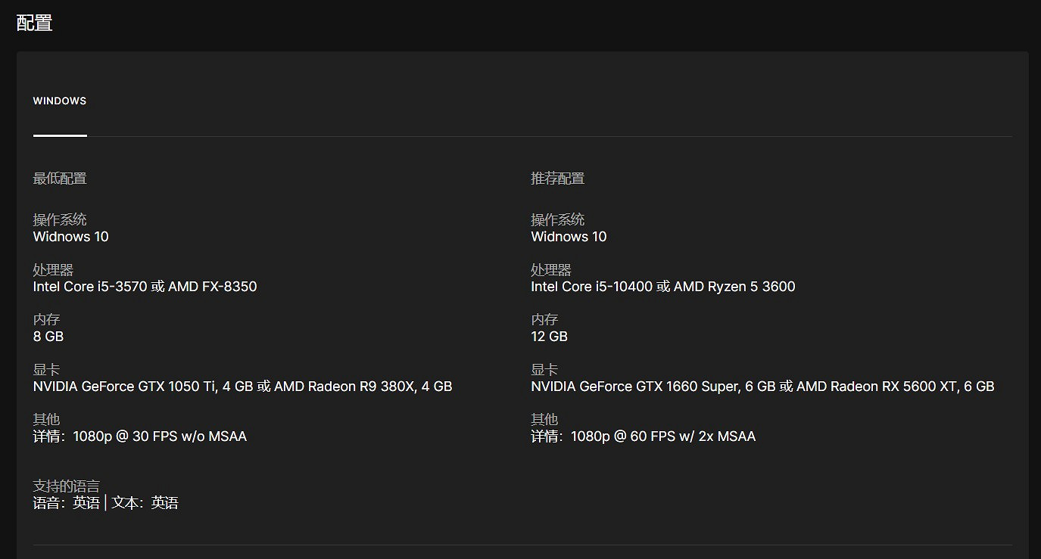
Task: Click the 处理器 label under 最低配置
Action: pos(53,270)
